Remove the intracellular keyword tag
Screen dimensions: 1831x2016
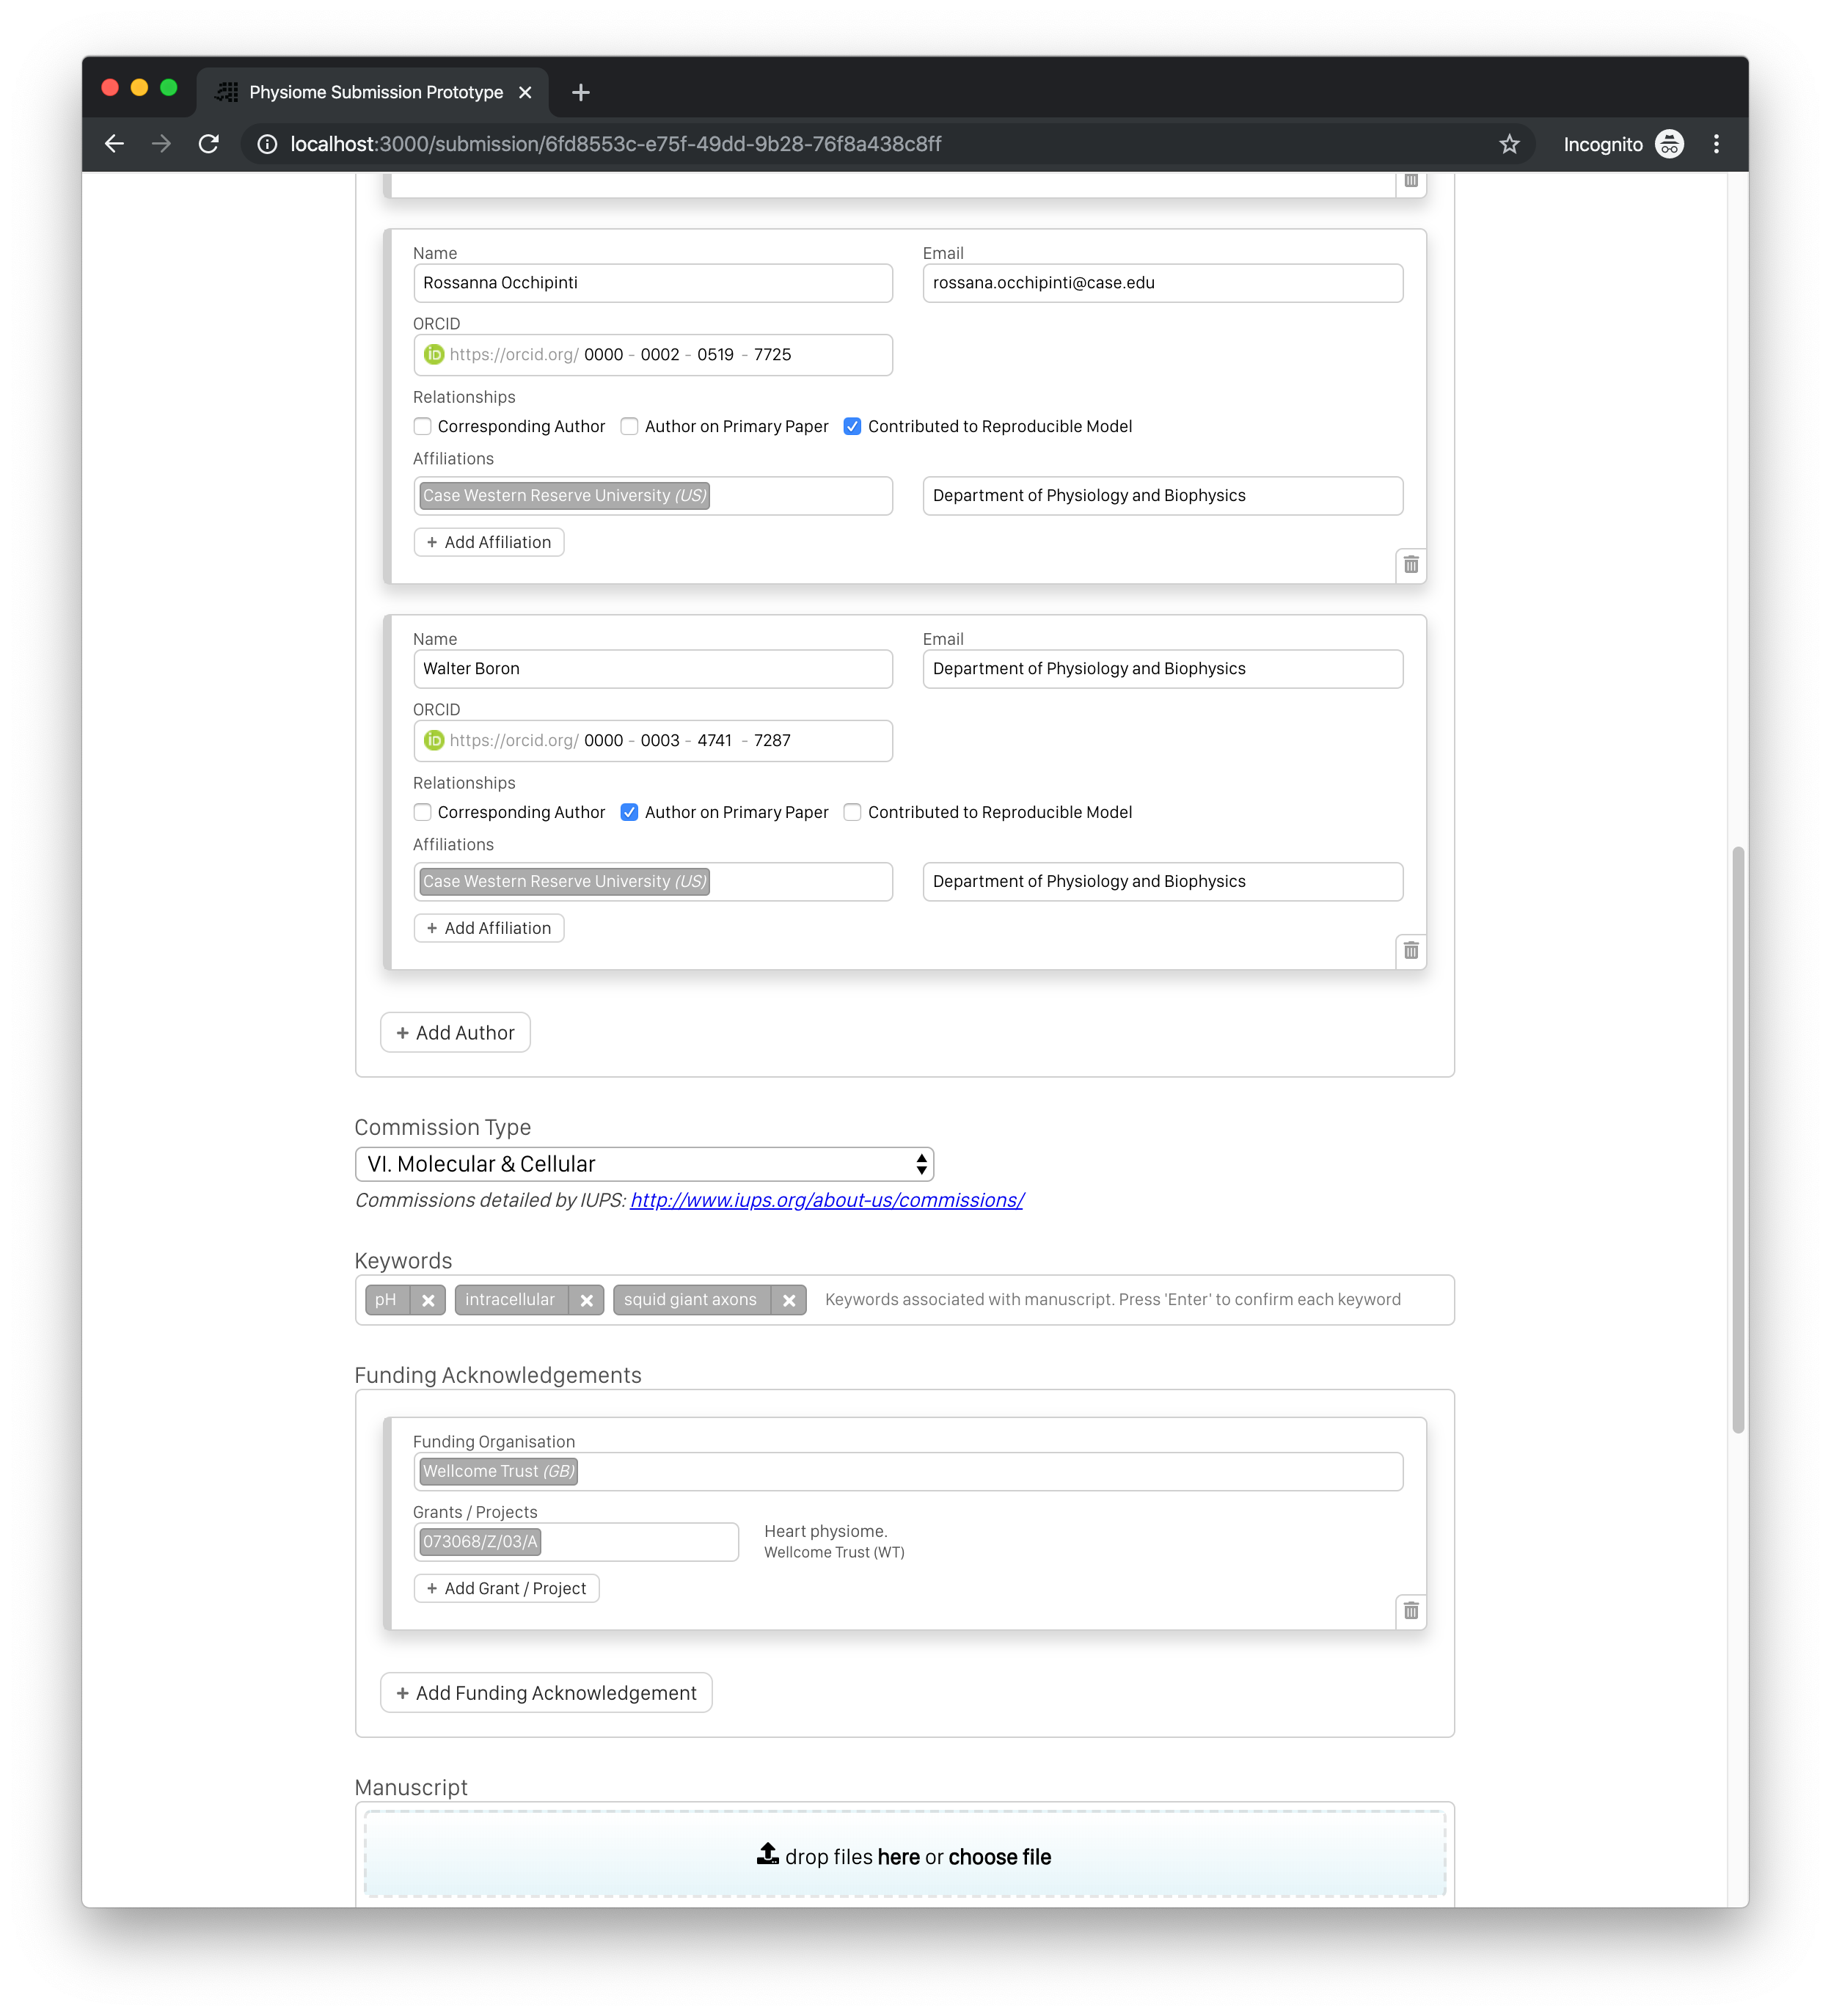pyautogui.click(x=587, y=1300)
